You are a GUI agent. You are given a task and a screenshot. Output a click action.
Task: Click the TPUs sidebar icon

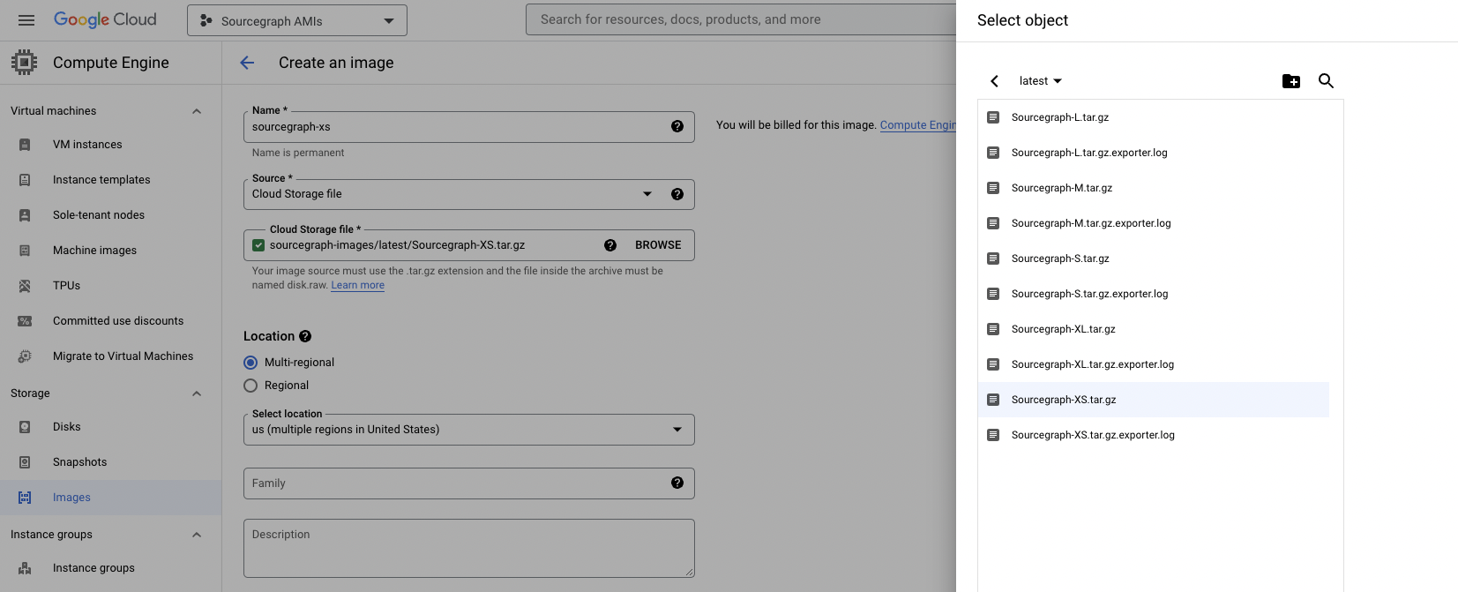[x=25, y=286]
